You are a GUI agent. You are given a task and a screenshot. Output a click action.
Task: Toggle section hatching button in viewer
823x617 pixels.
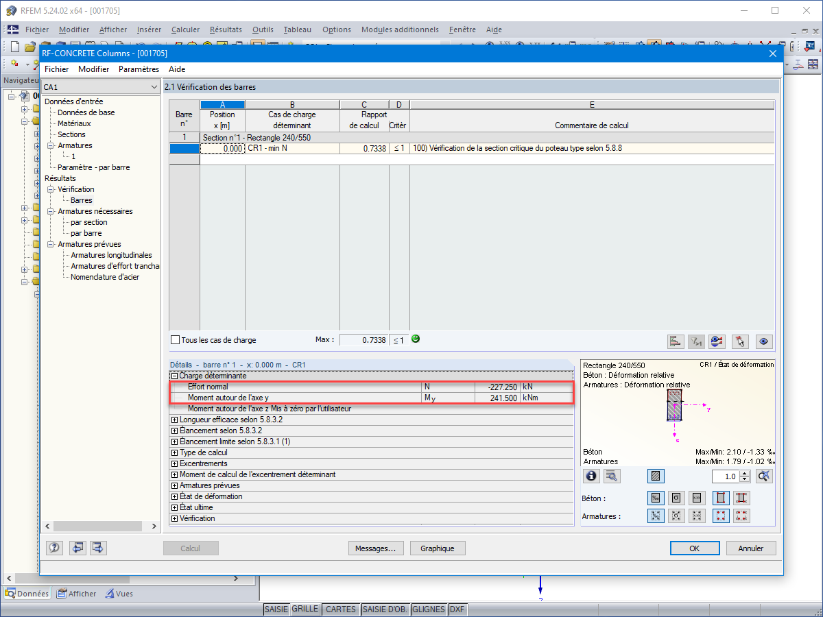[656, 476]
